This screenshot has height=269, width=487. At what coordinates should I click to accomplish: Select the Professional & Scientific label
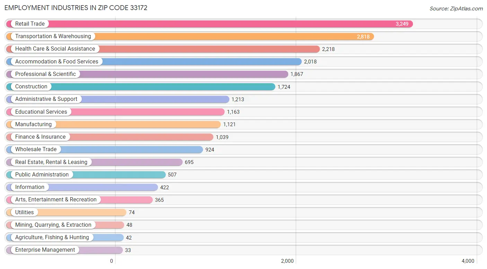coord(45,74)
